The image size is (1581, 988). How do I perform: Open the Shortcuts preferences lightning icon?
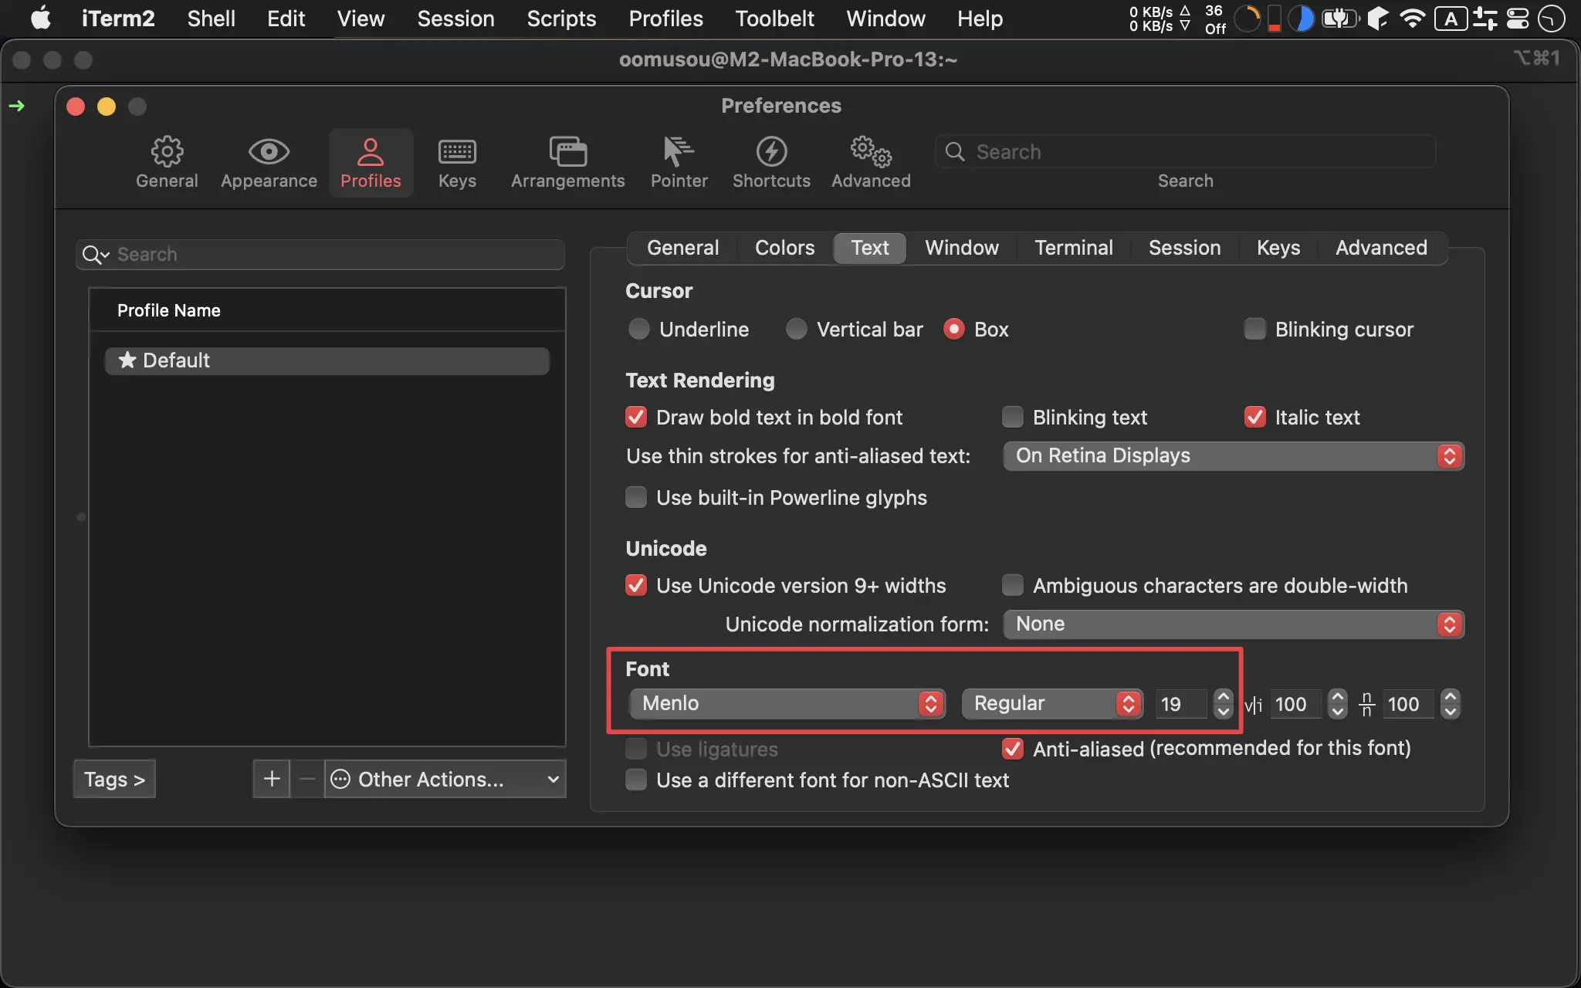pos(771,152)
